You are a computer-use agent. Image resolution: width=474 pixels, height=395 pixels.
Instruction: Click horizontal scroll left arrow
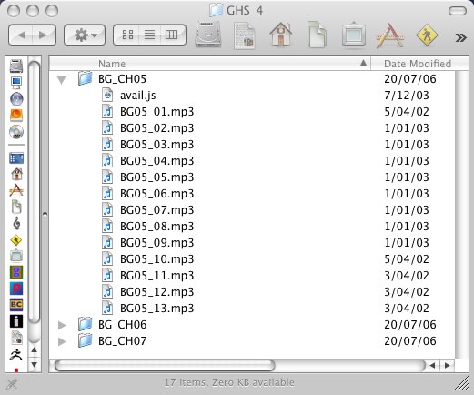tap(433, 366)
